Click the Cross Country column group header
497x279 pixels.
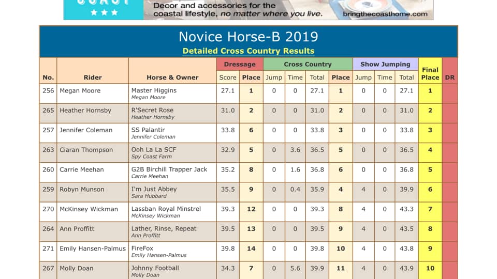coord(308,64)
